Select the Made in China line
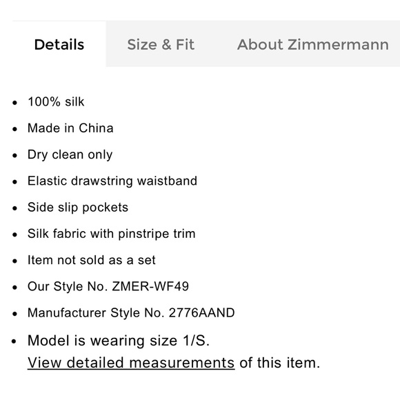 coord(70,128)
